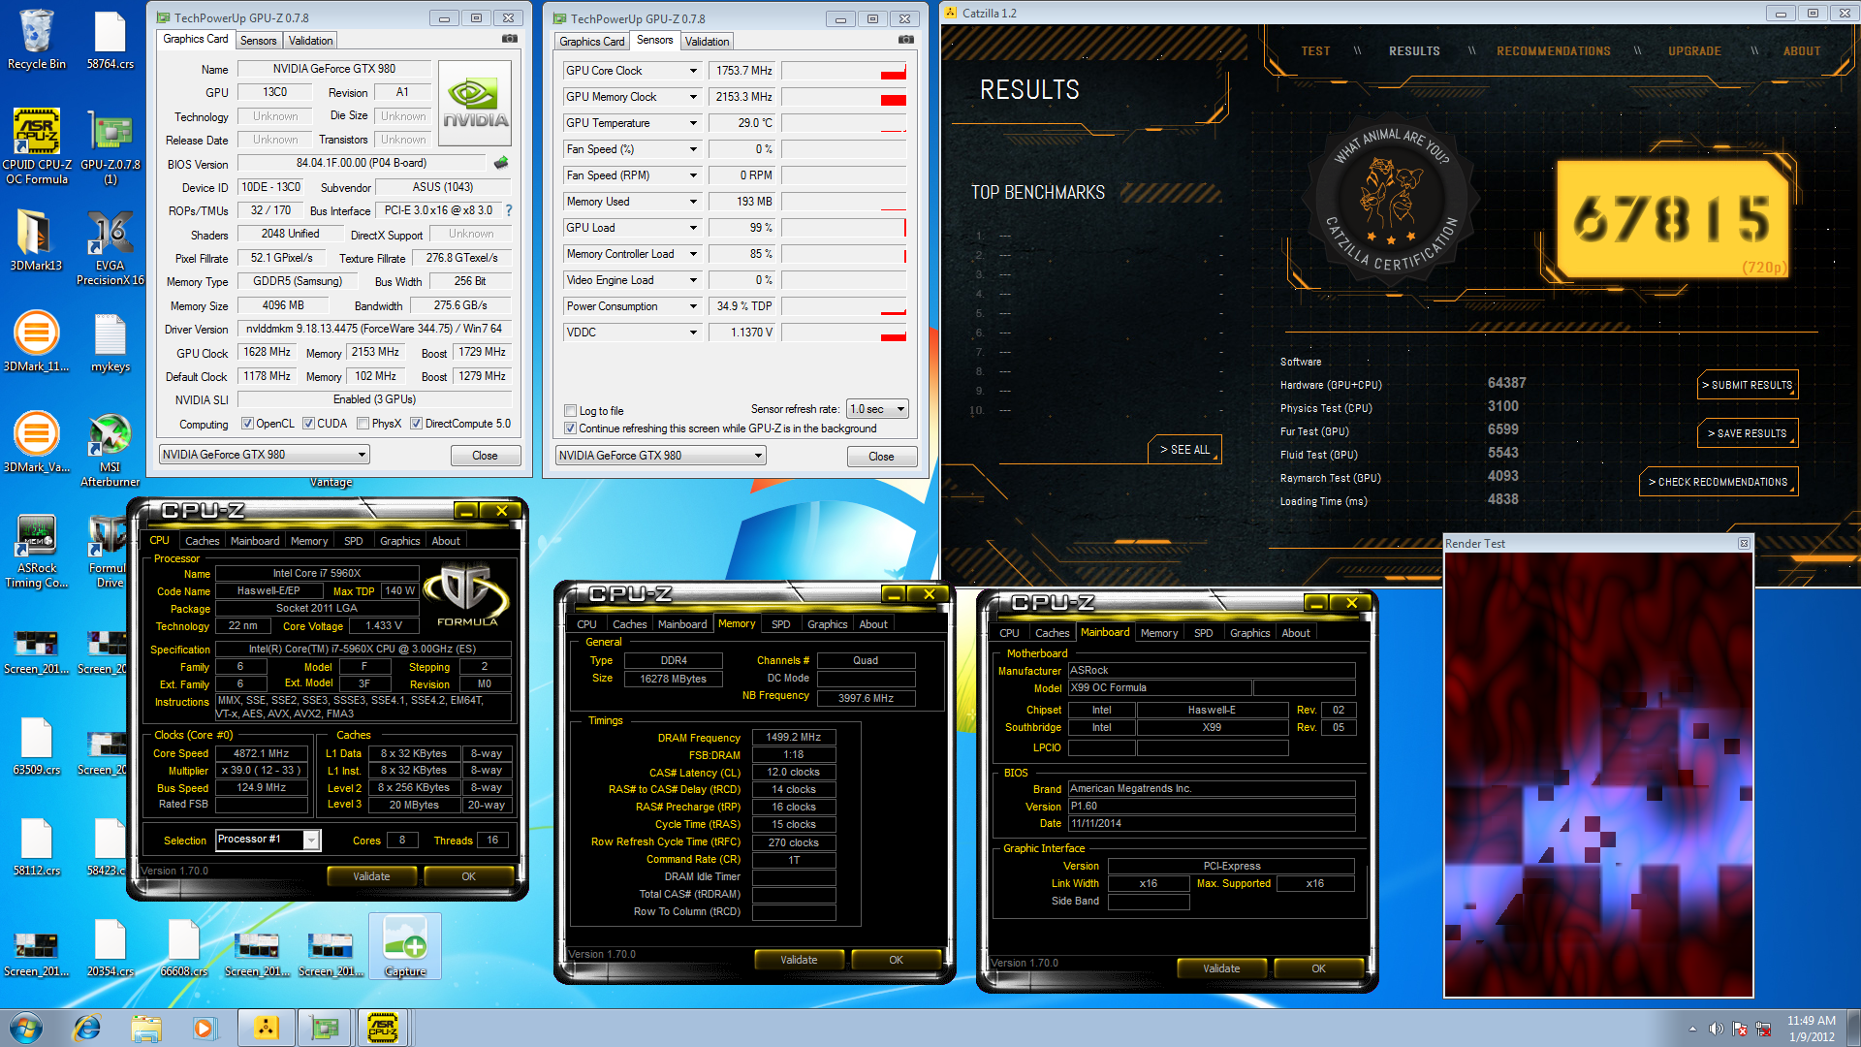
Task: Expand the GPU Load sensor dropdown
Action: coord(693,228)
